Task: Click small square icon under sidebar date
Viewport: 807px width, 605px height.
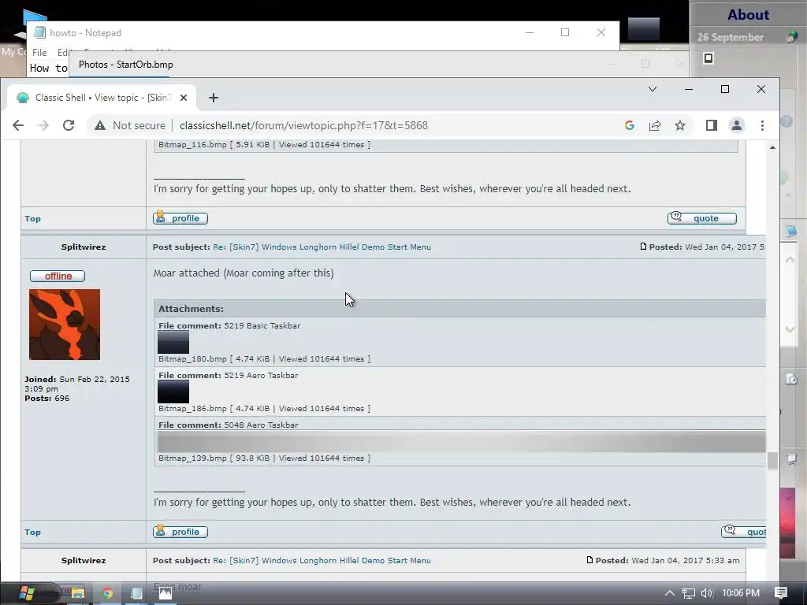Action: (x=708, y=58)
